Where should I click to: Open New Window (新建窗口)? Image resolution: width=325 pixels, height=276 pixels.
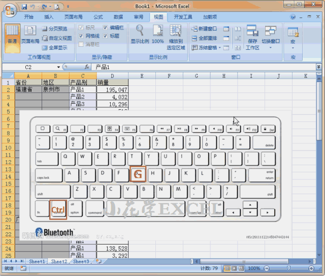coord(204,28)
